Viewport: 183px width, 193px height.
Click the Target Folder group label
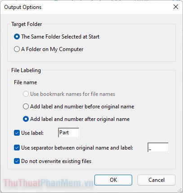[x=27, y=24]
